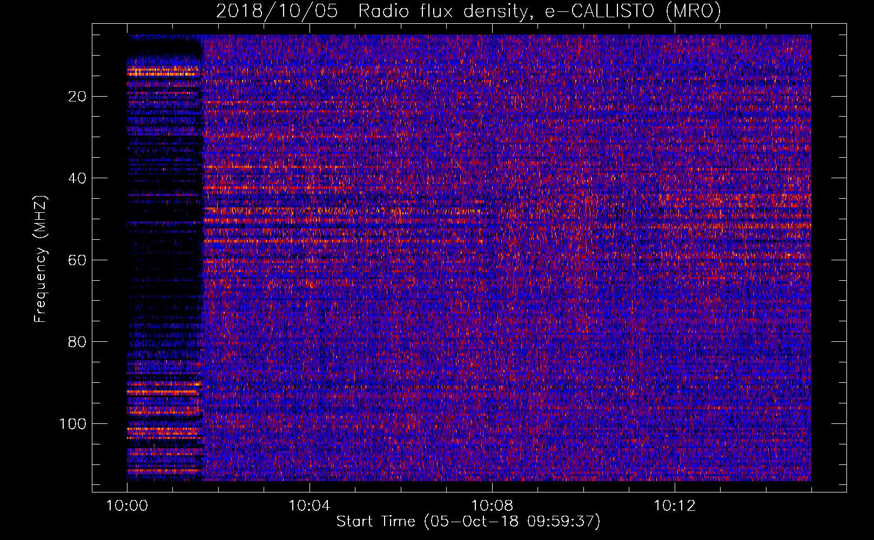Click the 60 frequency tick label
This screenshot has width=874, height=540.
pos(78,260)
